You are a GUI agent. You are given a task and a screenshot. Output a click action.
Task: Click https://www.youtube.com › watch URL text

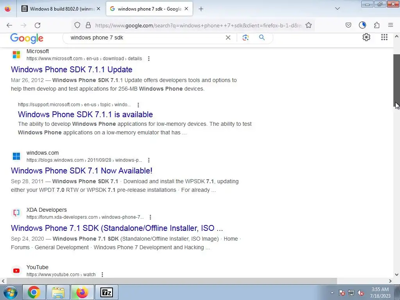(x=61, y=275)
